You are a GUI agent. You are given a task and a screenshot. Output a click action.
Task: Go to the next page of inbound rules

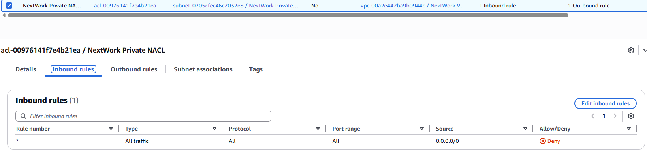tap(615, 116)
